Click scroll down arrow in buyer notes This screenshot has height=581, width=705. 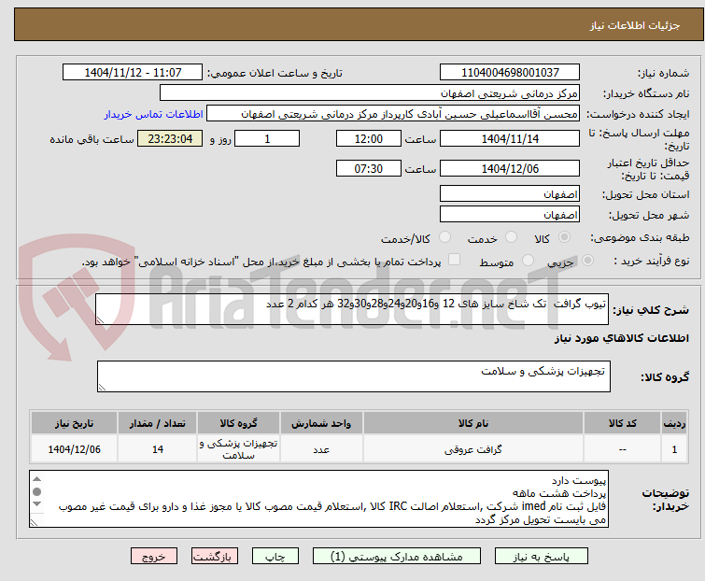tap(36, 504)
